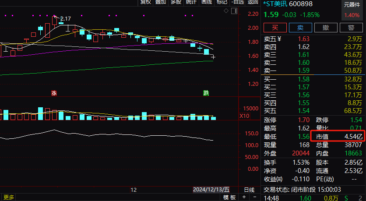Open the 复权 menu in the top toolbar

coord(145,2)
